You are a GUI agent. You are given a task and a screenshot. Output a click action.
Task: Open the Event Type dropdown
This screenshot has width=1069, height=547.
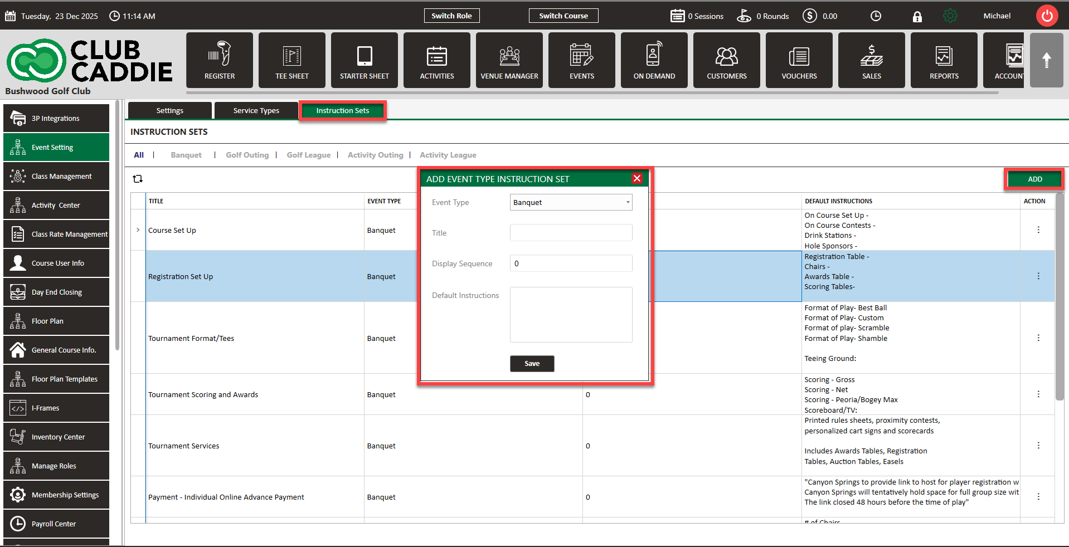pyautogui.click(x=571, y=202)
